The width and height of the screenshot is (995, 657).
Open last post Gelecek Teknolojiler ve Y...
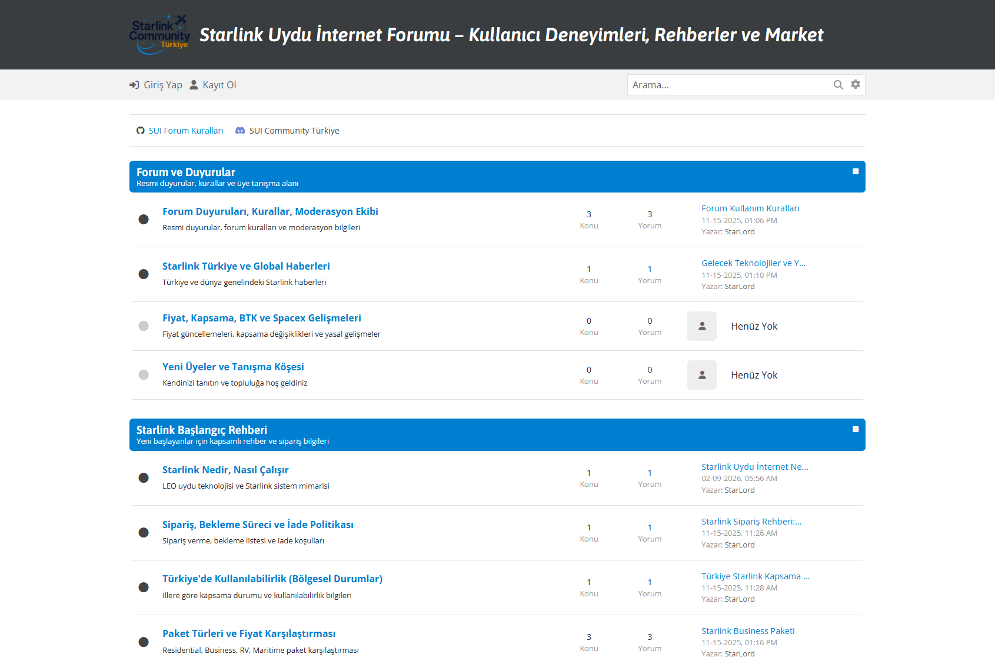point(753,263)
